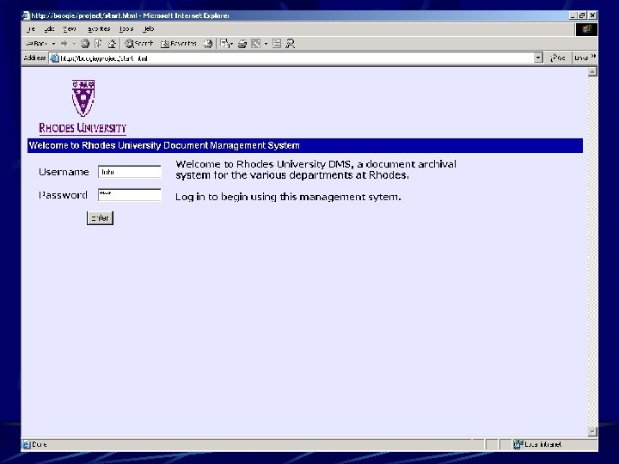Open the View menu
The height and width of the screenshot is (464, 619).
pos(69,29)
